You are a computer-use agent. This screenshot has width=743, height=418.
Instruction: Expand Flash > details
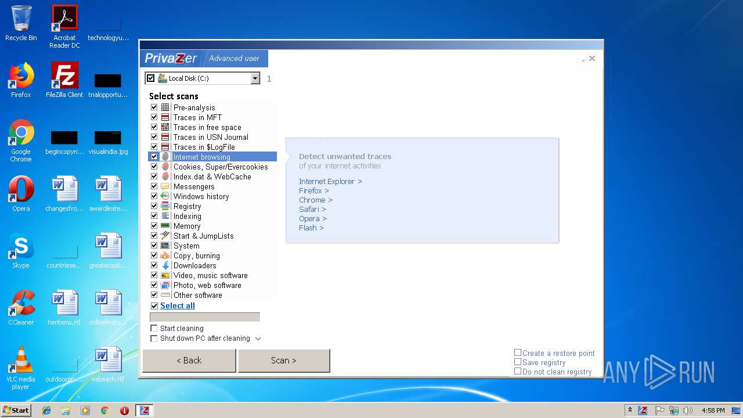(311, 228)
